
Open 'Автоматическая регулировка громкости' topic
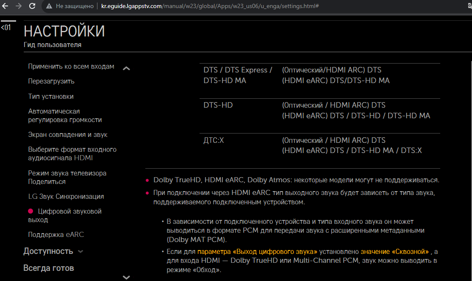pyautogui.click(x=65, y=116)
